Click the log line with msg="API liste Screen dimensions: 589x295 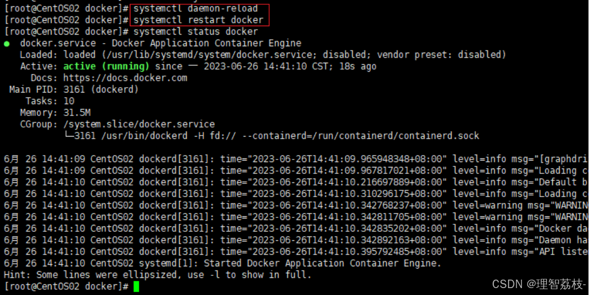coord(296,251)
